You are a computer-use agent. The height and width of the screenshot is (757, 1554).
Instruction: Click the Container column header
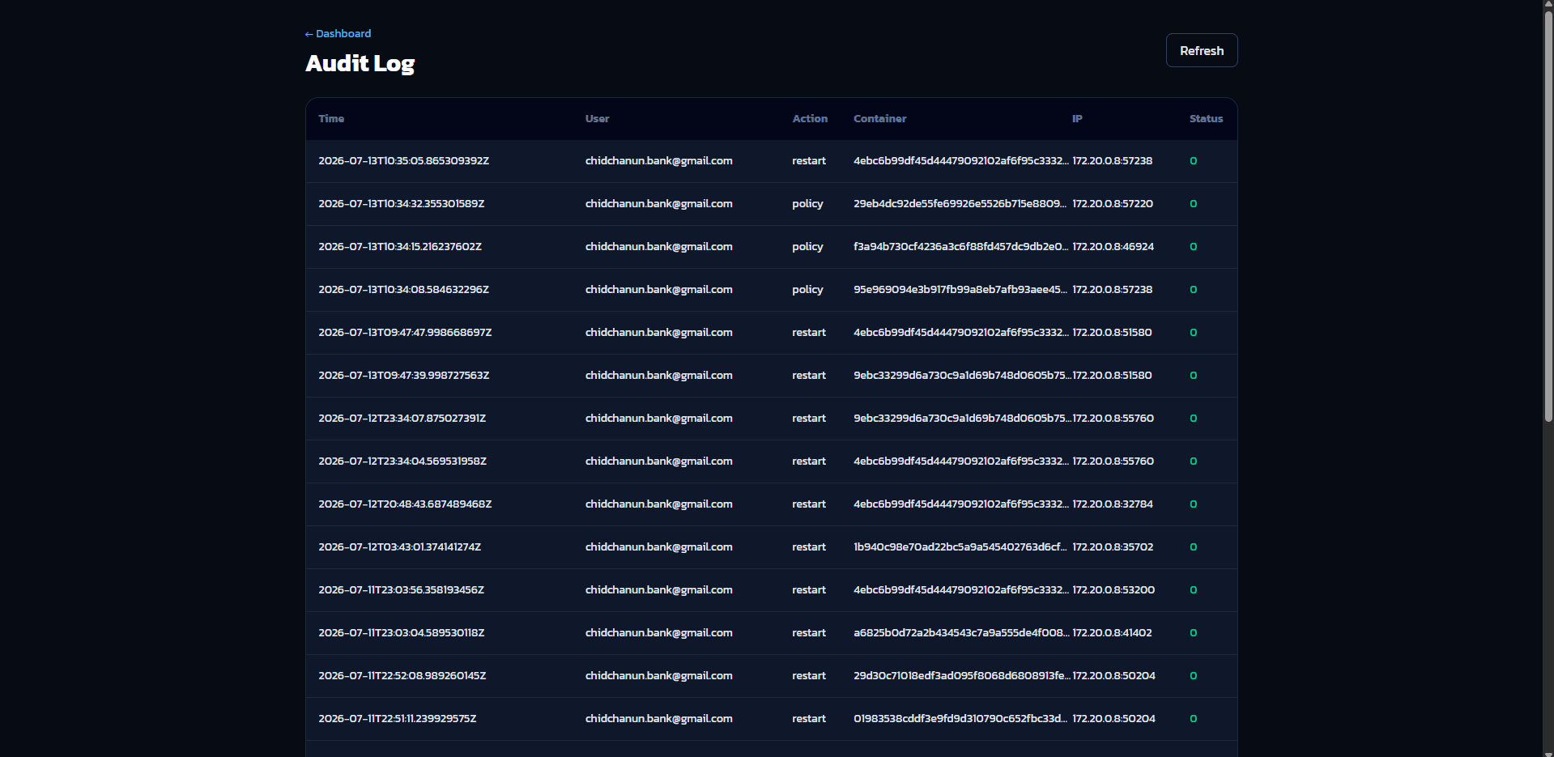coord(879,118)
